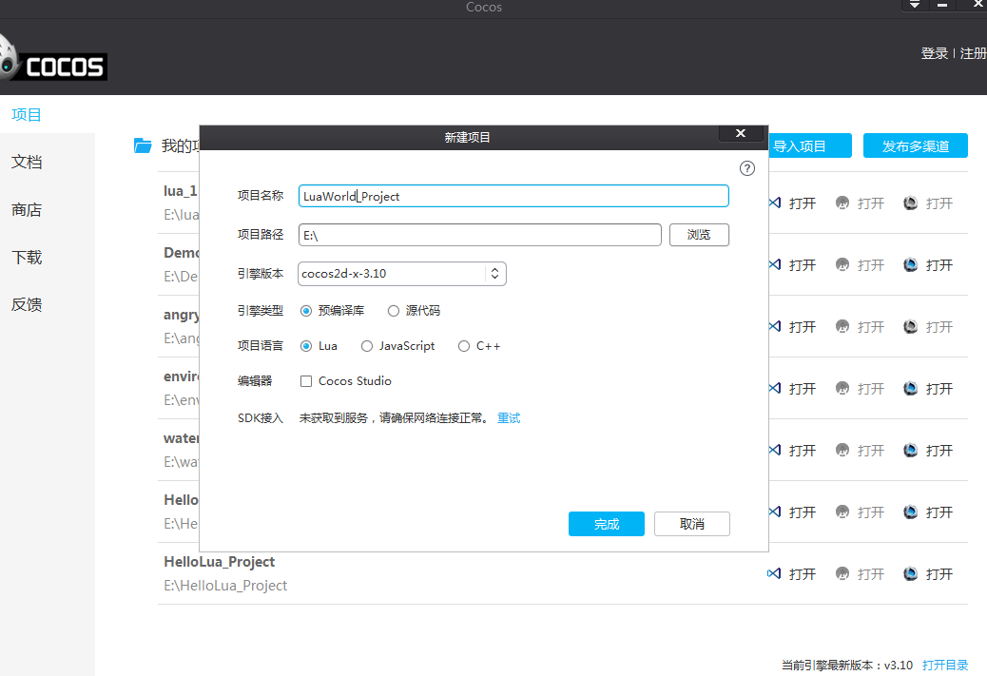
Task: Click the Android Studio icon in the angry row
Action: coord(842,326)
